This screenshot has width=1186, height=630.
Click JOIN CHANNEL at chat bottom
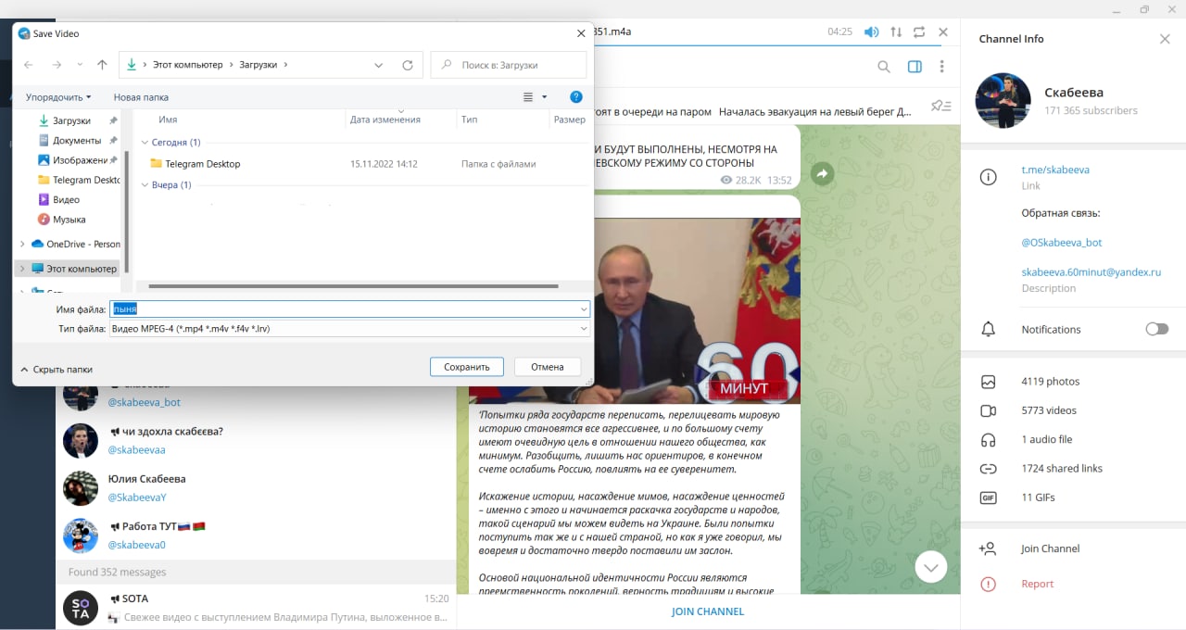(x=708, y=611)
